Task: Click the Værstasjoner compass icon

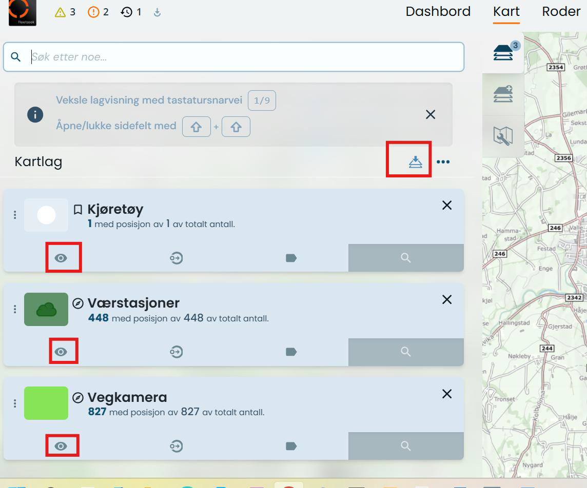Action: coord(78,303)
